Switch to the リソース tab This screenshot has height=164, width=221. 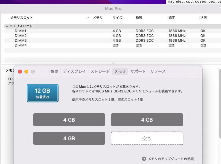click(x=158, y=72)
